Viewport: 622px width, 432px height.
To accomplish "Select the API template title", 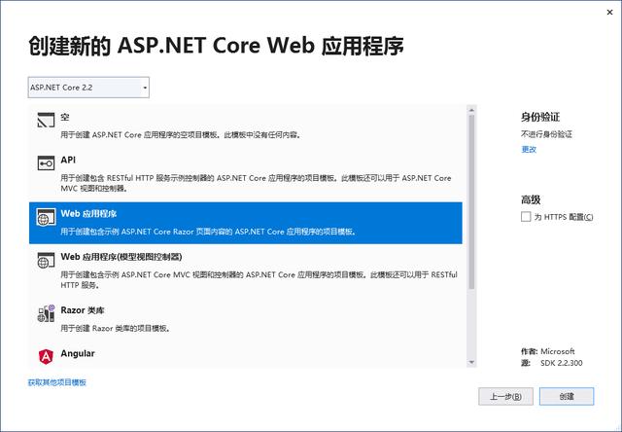I will (x=68, y=160).
